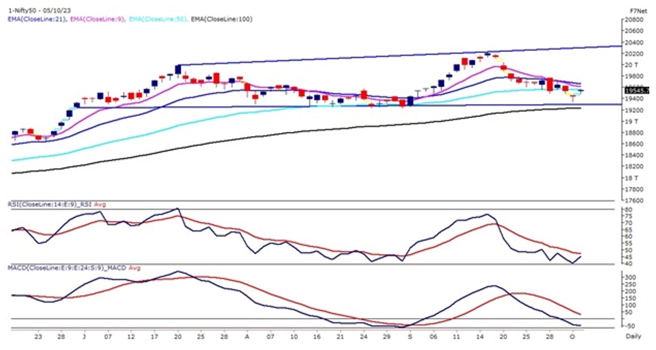Screen dimensions: 656x350
Task: Click the S month marker on date axis
Action: point(410,337)
